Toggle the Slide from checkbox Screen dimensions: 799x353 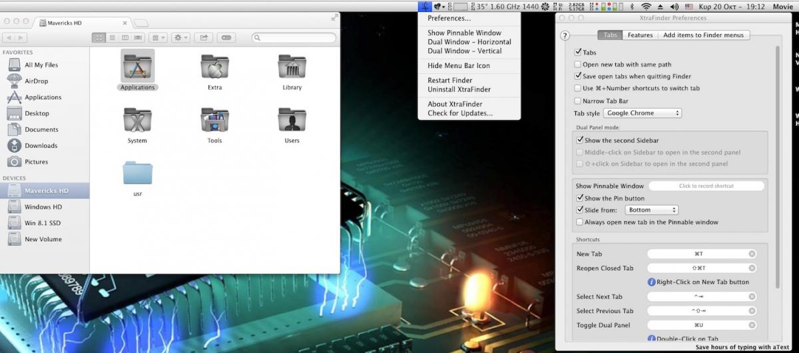579,210
